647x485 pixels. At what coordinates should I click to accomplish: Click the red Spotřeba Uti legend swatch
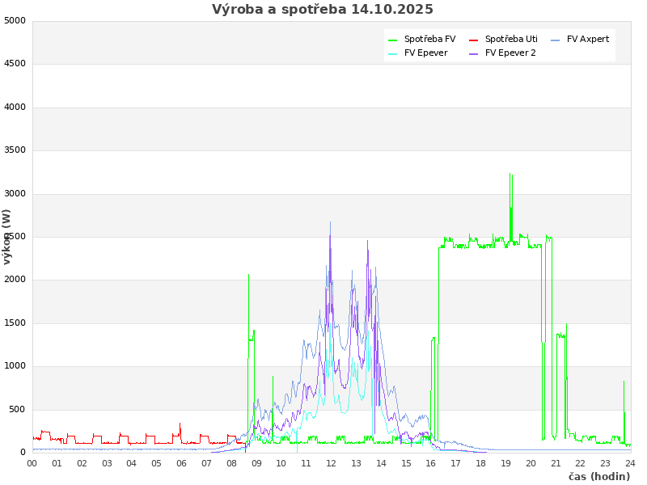click(473, 40)
